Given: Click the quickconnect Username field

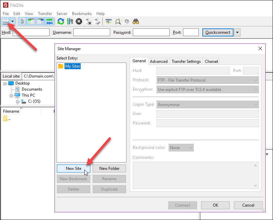Looking at the screenshot, I should tap(92, 32).
